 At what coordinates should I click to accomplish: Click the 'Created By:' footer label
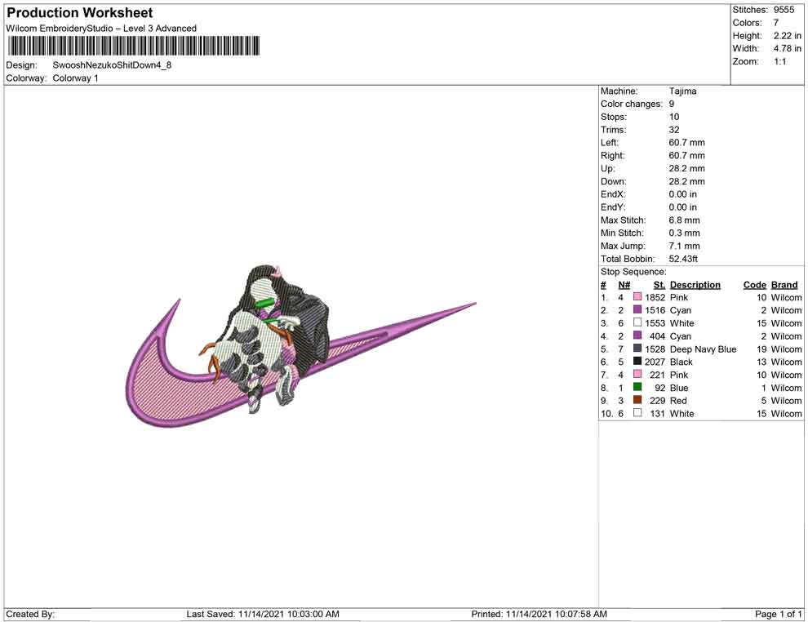[x=30, y=614]
